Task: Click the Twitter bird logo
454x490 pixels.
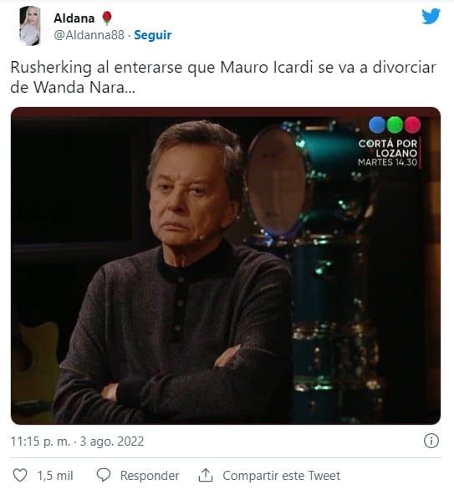Action: click(x=431, y=16)
